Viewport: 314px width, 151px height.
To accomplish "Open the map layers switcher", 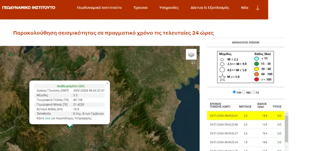I will 191,54.
